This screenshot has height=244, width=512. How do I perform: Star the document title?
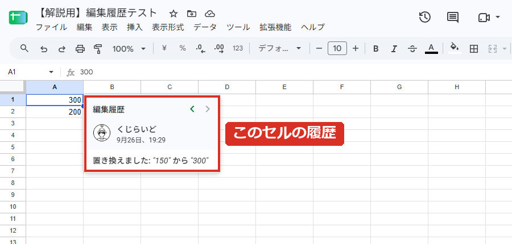coord(174,14)
